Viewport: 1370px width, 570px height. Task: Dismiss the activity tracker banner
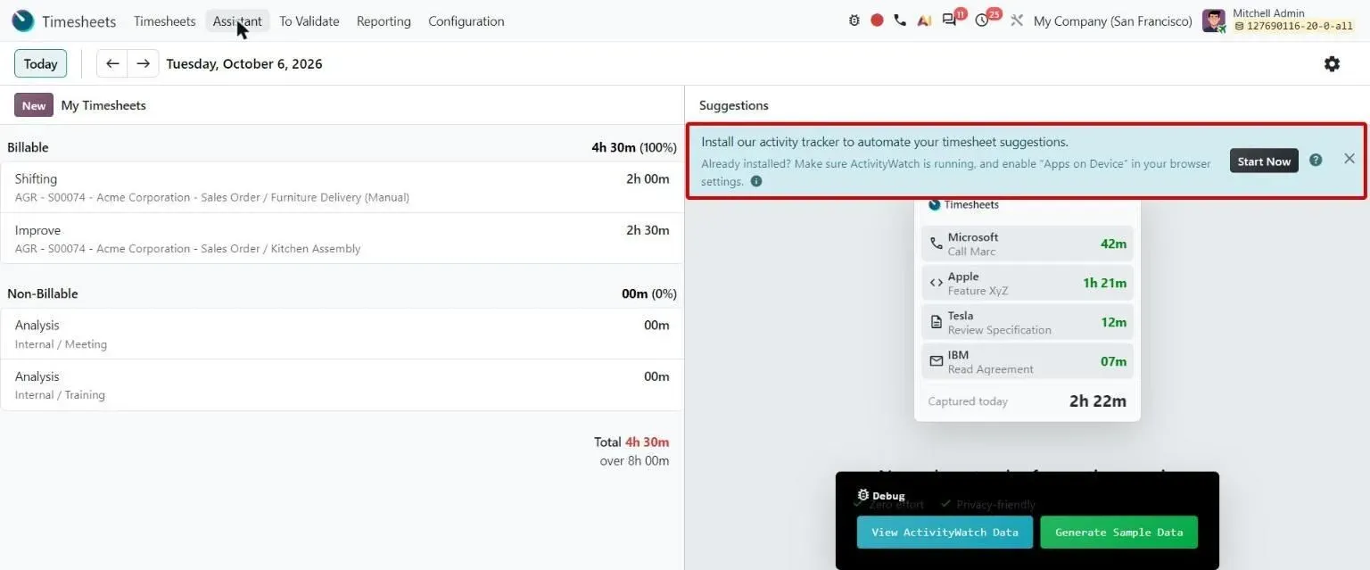pos(1349,159)
